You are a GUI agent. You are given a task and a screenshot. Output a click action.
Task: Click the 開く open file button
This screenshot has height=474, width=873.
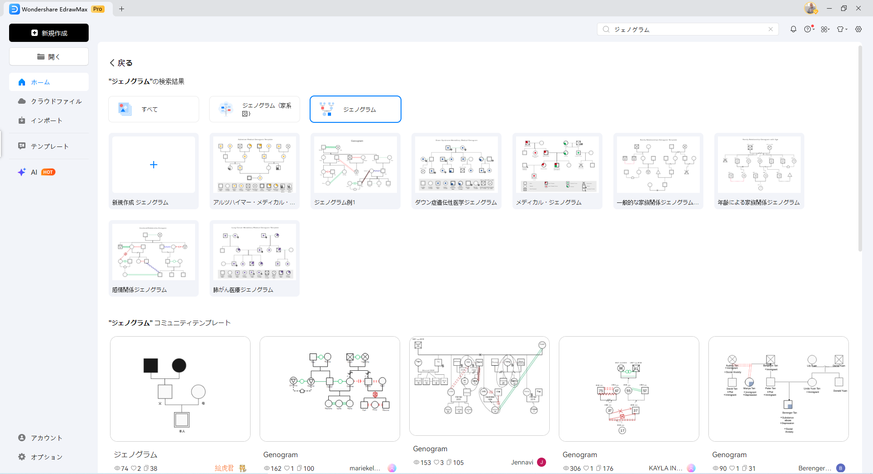point(49,57)
